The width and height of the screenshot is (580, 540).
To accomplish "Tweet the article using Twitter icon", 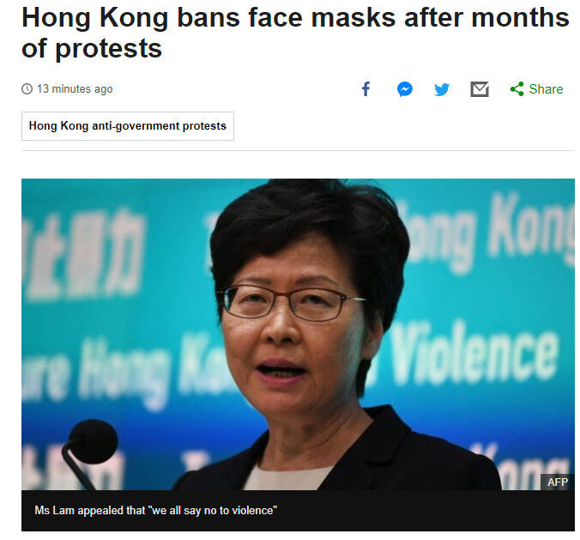I will point(442,89).
